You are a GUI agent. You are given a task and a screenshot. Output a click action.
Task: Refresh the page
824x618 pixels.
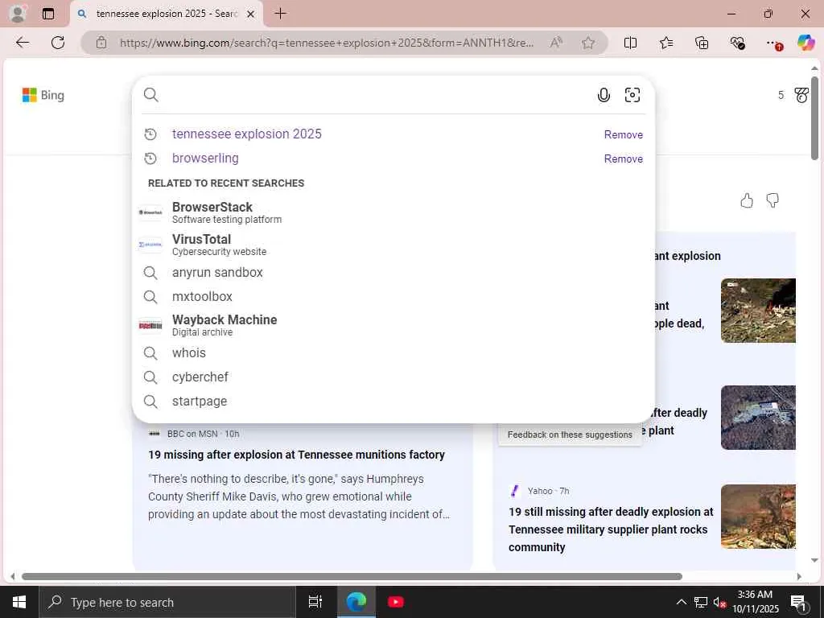(58, 43)
